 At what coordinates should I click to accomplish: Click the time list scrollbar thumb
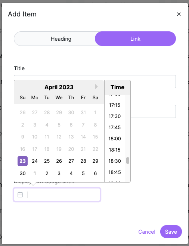tap(128, 161)
